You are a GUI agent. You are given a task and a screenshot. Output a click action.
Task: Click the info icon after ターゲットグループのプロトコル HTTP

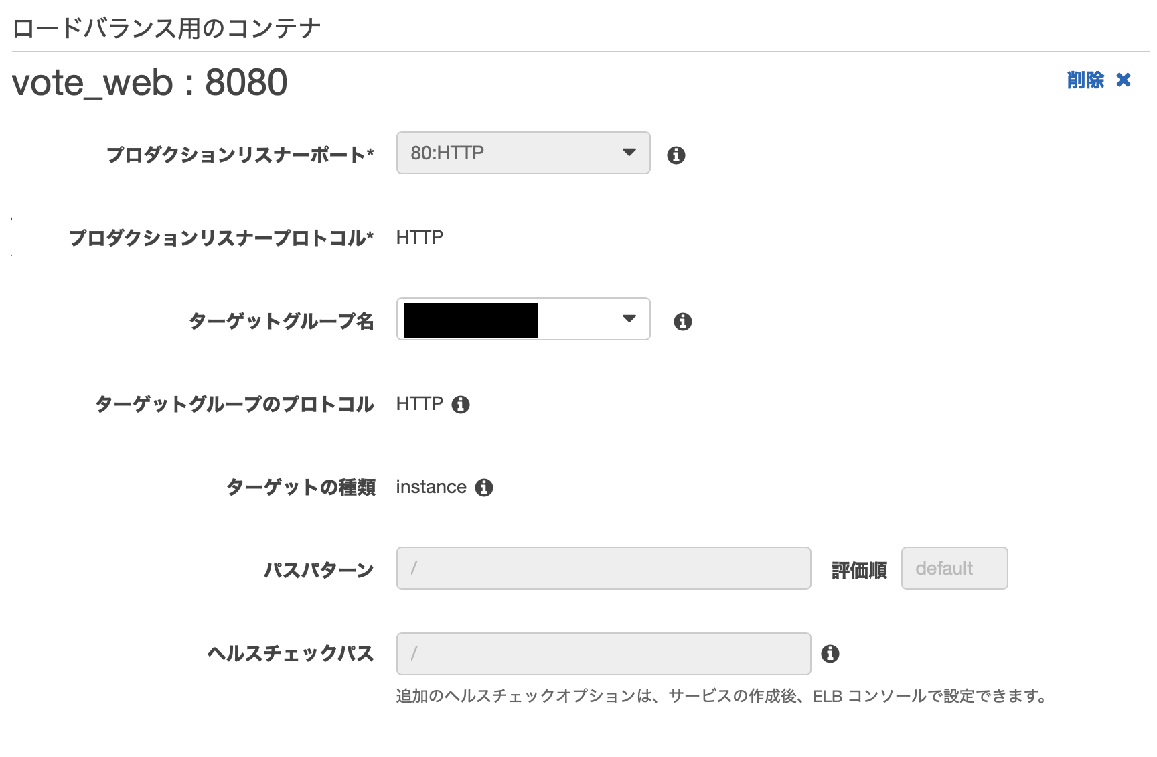pyautogui.click(x=461, y=405)
